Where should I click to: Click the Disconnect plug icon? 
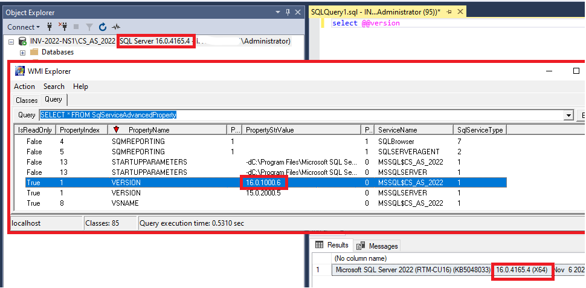coord(62,27)
